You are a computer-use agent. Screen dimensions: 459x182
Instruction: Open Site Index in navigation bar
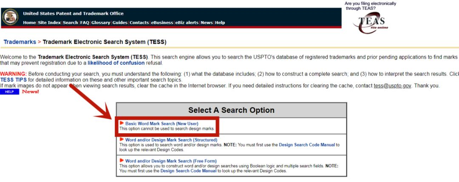point(49,23)
